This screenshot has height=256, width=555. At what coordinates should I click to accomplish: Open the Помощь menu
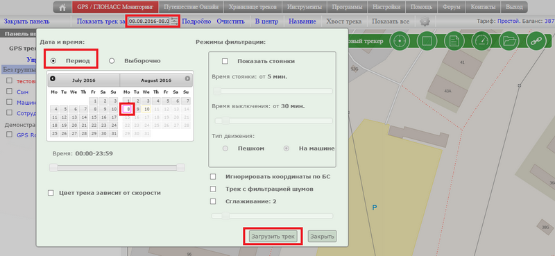click(421, 7)
